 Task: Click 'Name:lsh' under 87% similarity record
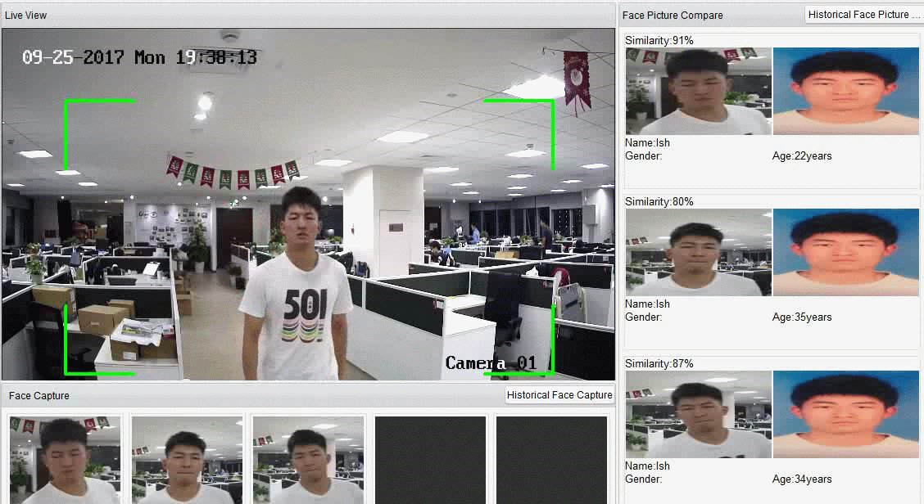coord(647,466)
